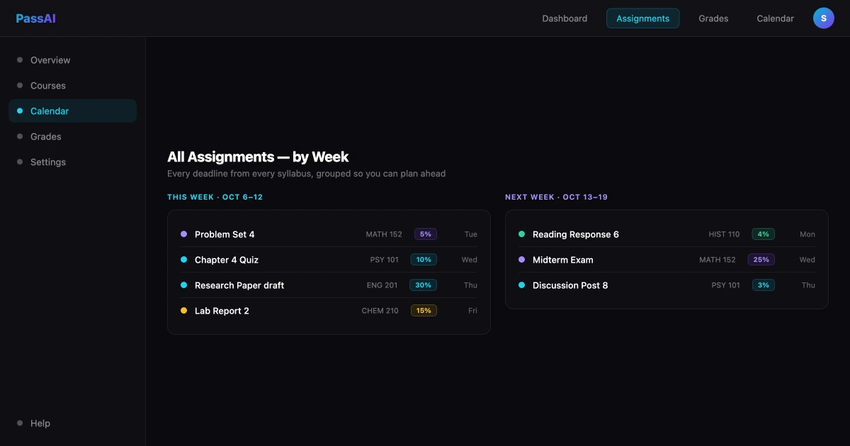Click the CHEM 210 course code
Image resolution: width=850 pixels, height=446 pixels.
(380, 311)
